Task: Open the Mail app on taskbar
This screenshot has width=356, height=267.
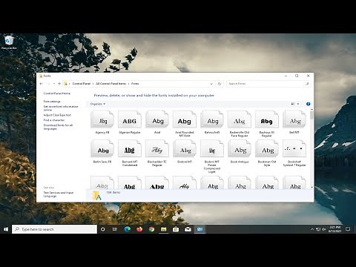Action: [188, 229]
